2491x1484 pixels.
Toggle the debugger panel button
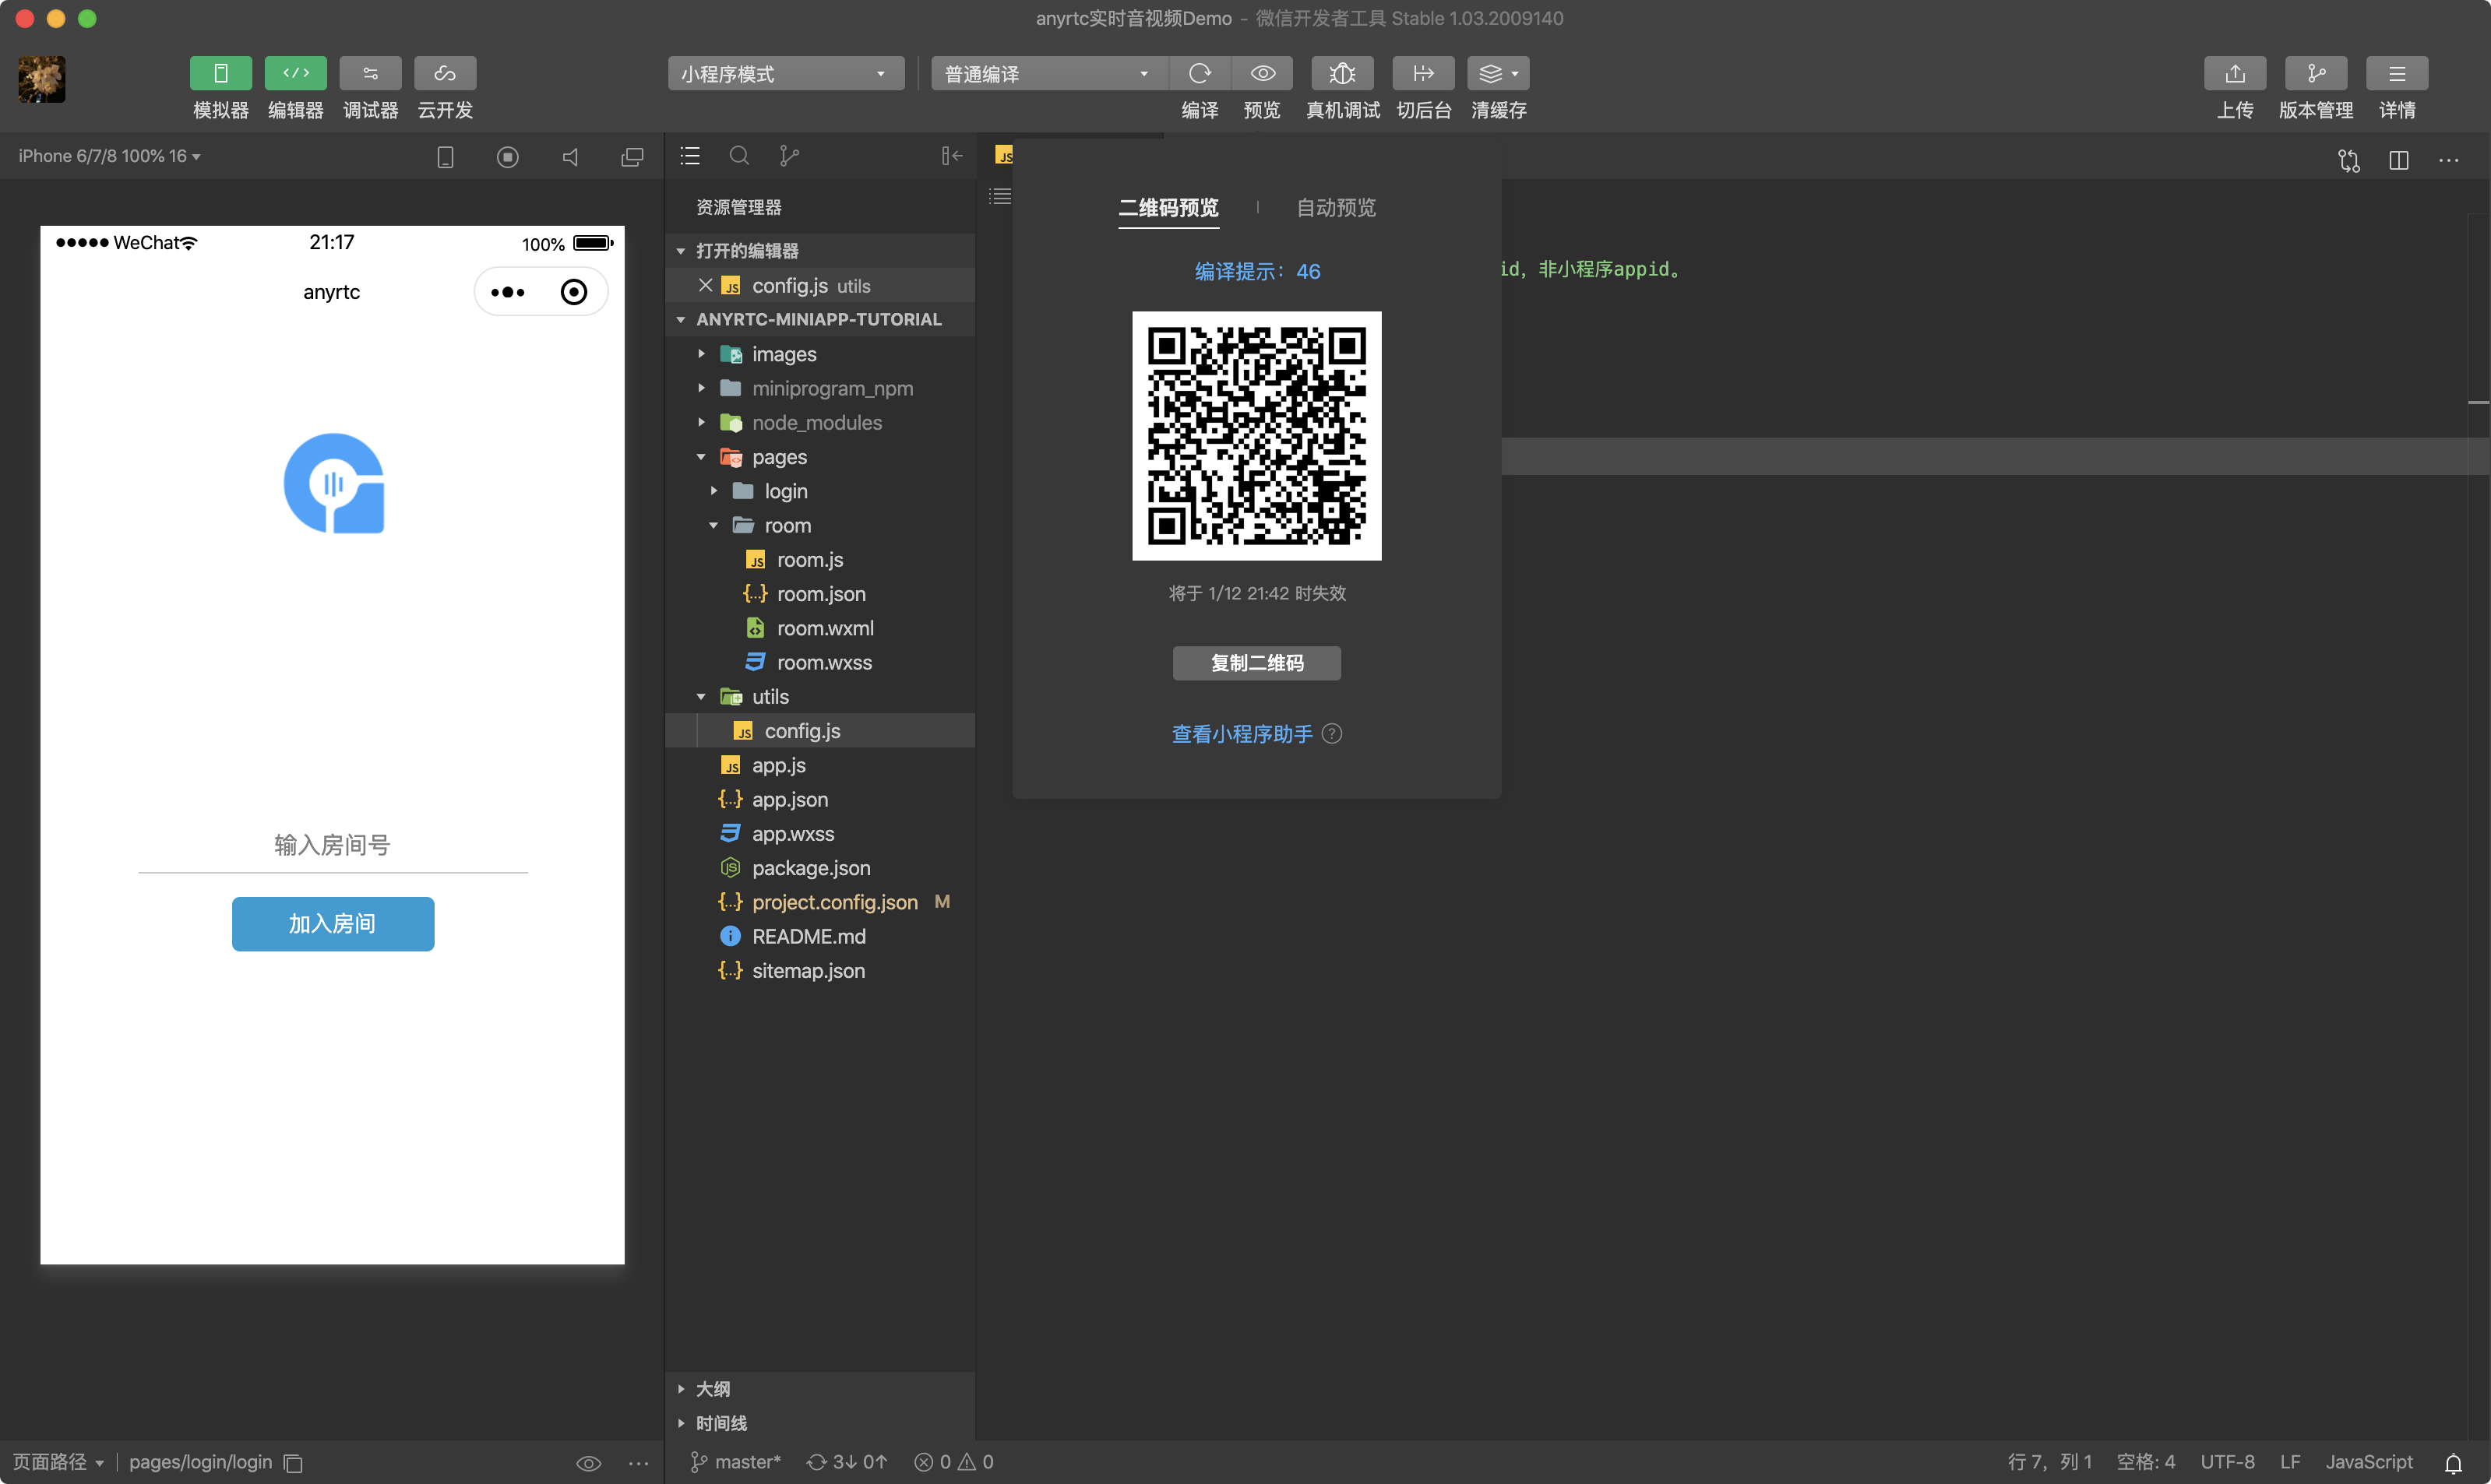click(x=370, y=73)
